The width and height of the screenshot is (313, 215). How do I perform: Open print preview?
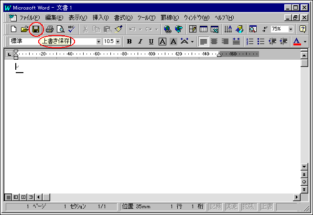click(x=61, y=29)
